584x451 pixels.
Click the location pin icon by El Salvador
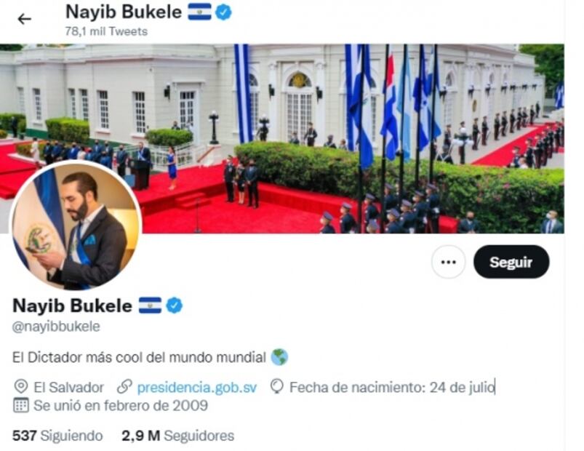coord(21,386)
